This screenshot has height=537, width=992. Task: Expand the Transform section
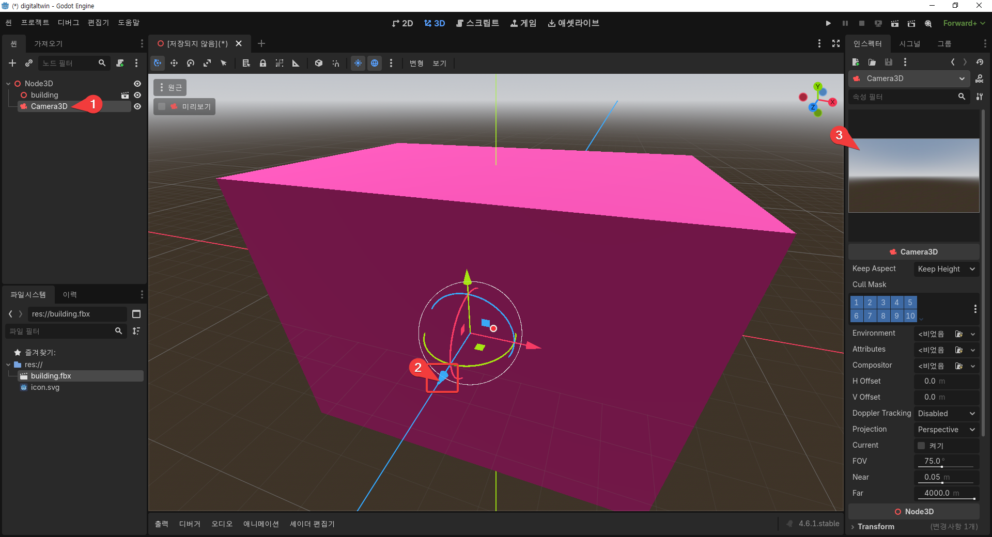[x=876, y=527]
